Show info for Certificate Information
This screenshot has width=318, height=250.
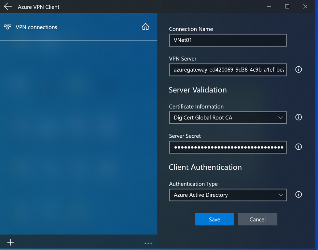298,117
